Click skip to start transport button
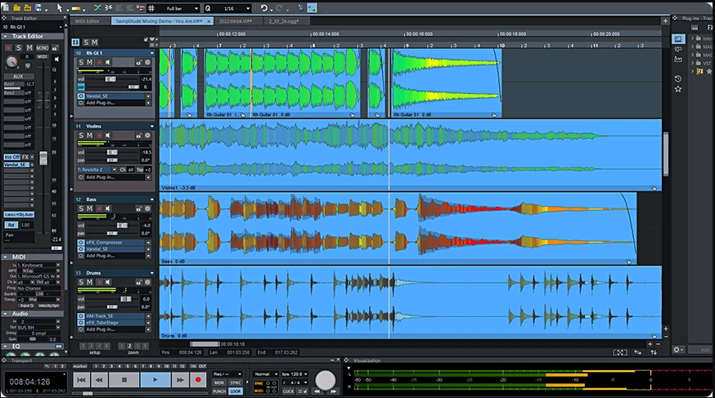 [x=81, y=380]
